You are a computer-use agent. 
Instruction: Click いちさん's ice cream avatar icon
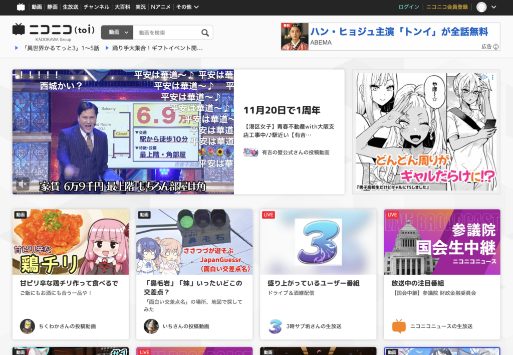click(151, 326)
